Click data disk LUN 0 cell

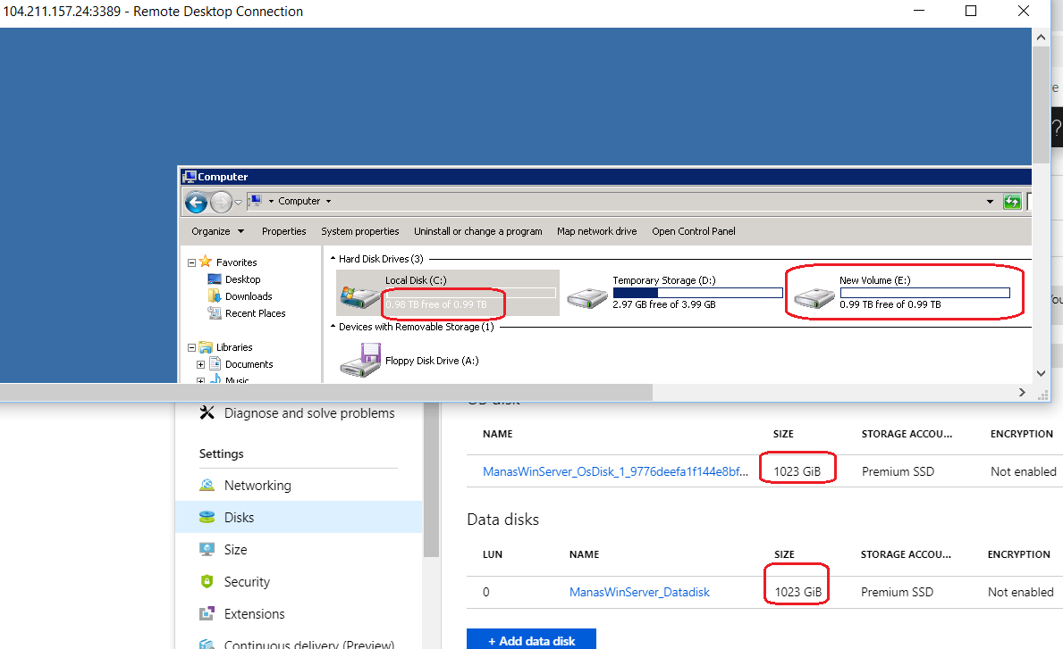(486, 592)
